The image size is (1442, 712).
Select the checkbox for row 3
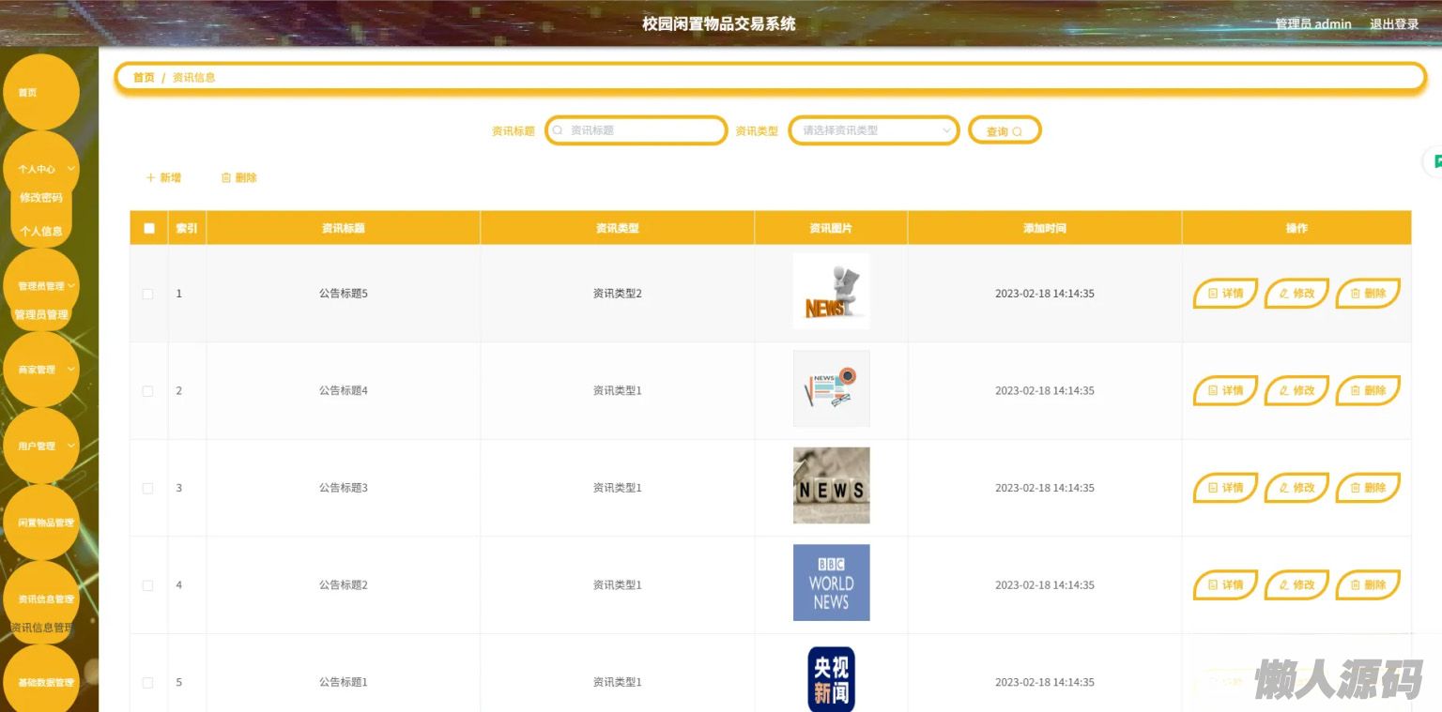point(147,488)
